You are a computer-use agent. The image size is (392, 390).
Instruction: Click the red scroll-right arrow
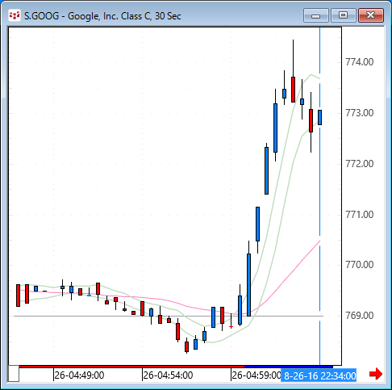(376, 374)
